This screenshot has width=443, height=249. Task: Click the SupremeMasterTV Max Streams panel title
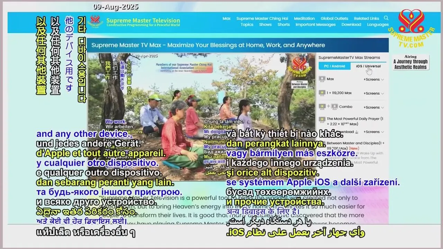349,58
